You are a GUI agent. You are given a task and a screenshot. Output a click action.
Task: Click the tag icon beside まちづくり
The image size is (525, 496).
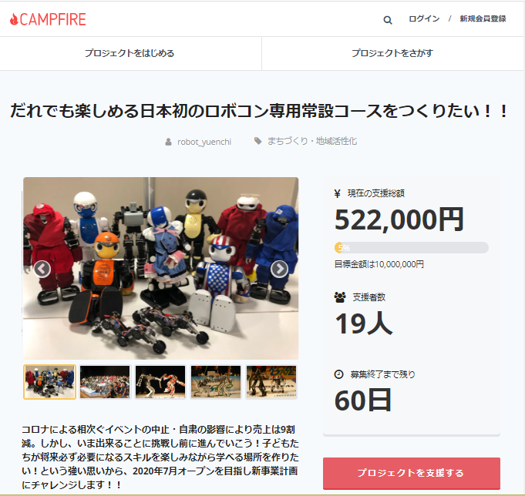click(x=257, y=141)
